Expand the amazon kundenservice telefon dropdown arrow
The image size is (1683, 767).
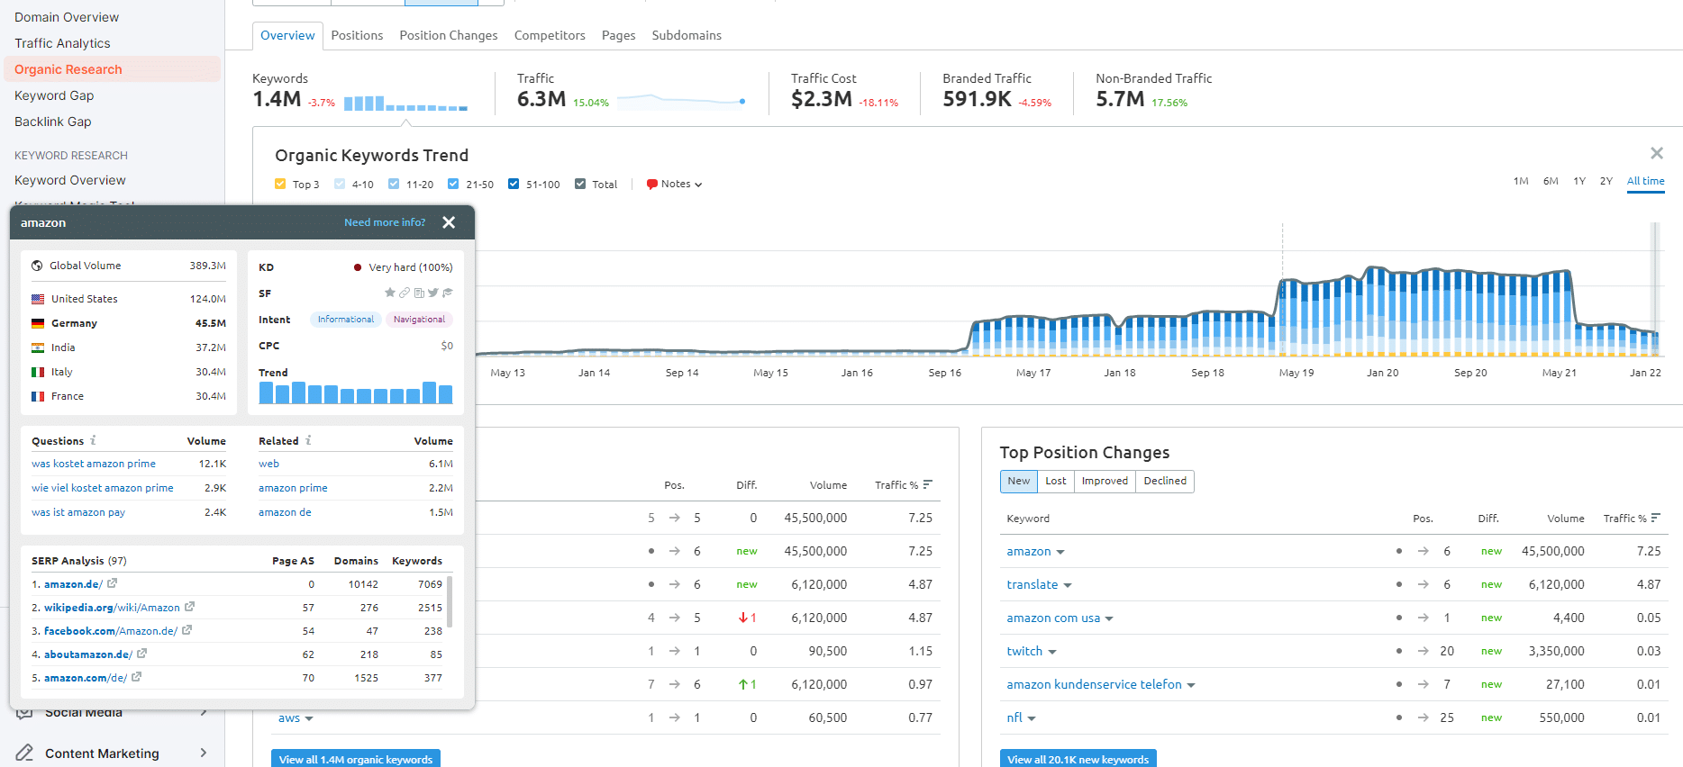(x=1191, y=685)
